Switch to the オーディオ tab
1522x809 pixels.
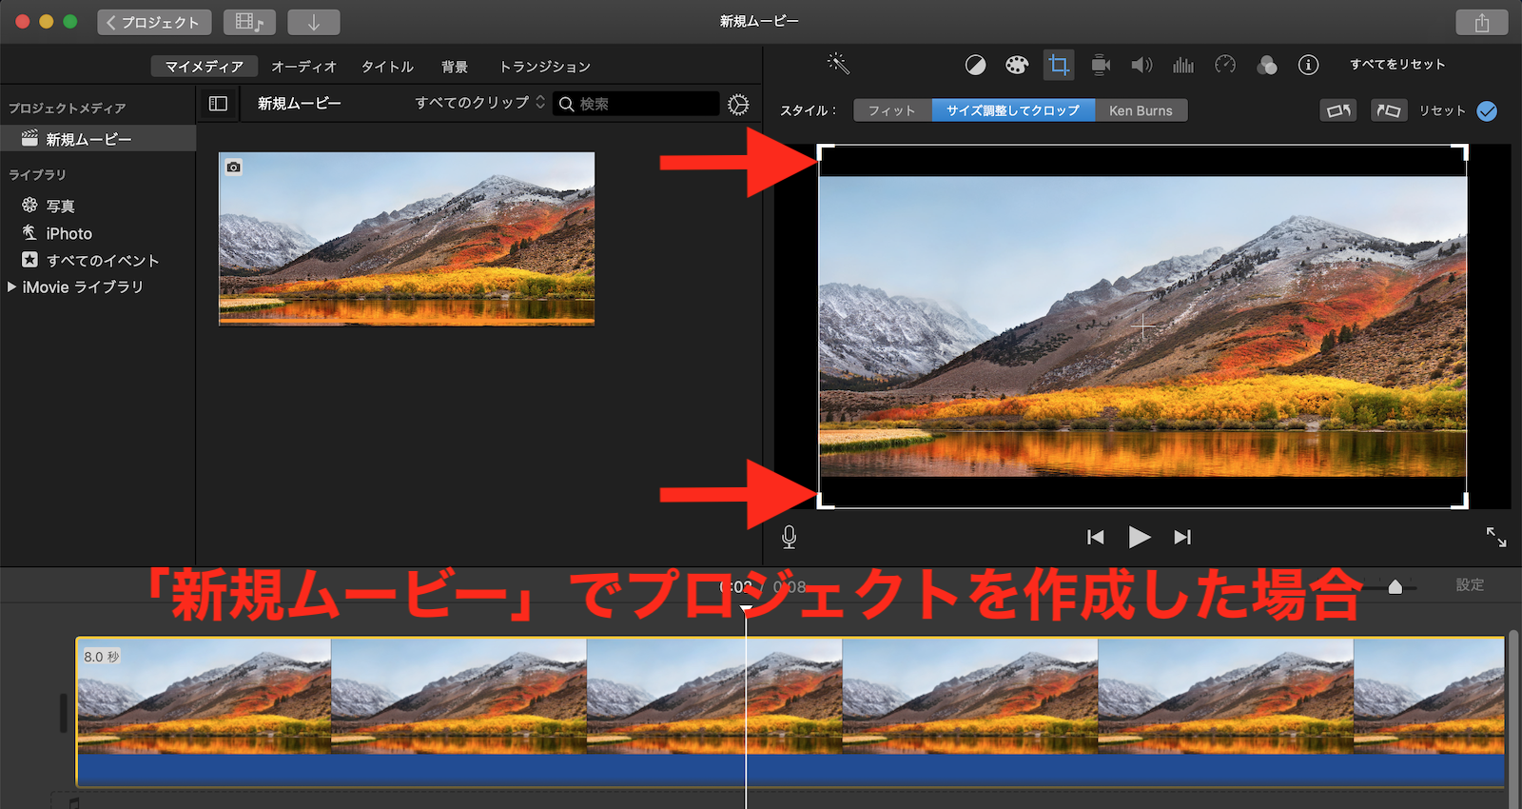point(304,67)
